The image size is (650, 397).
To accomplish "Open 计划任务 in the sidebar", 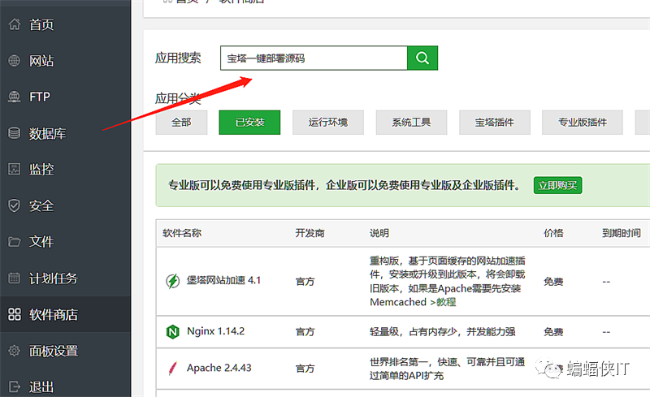I will (54, 278).
